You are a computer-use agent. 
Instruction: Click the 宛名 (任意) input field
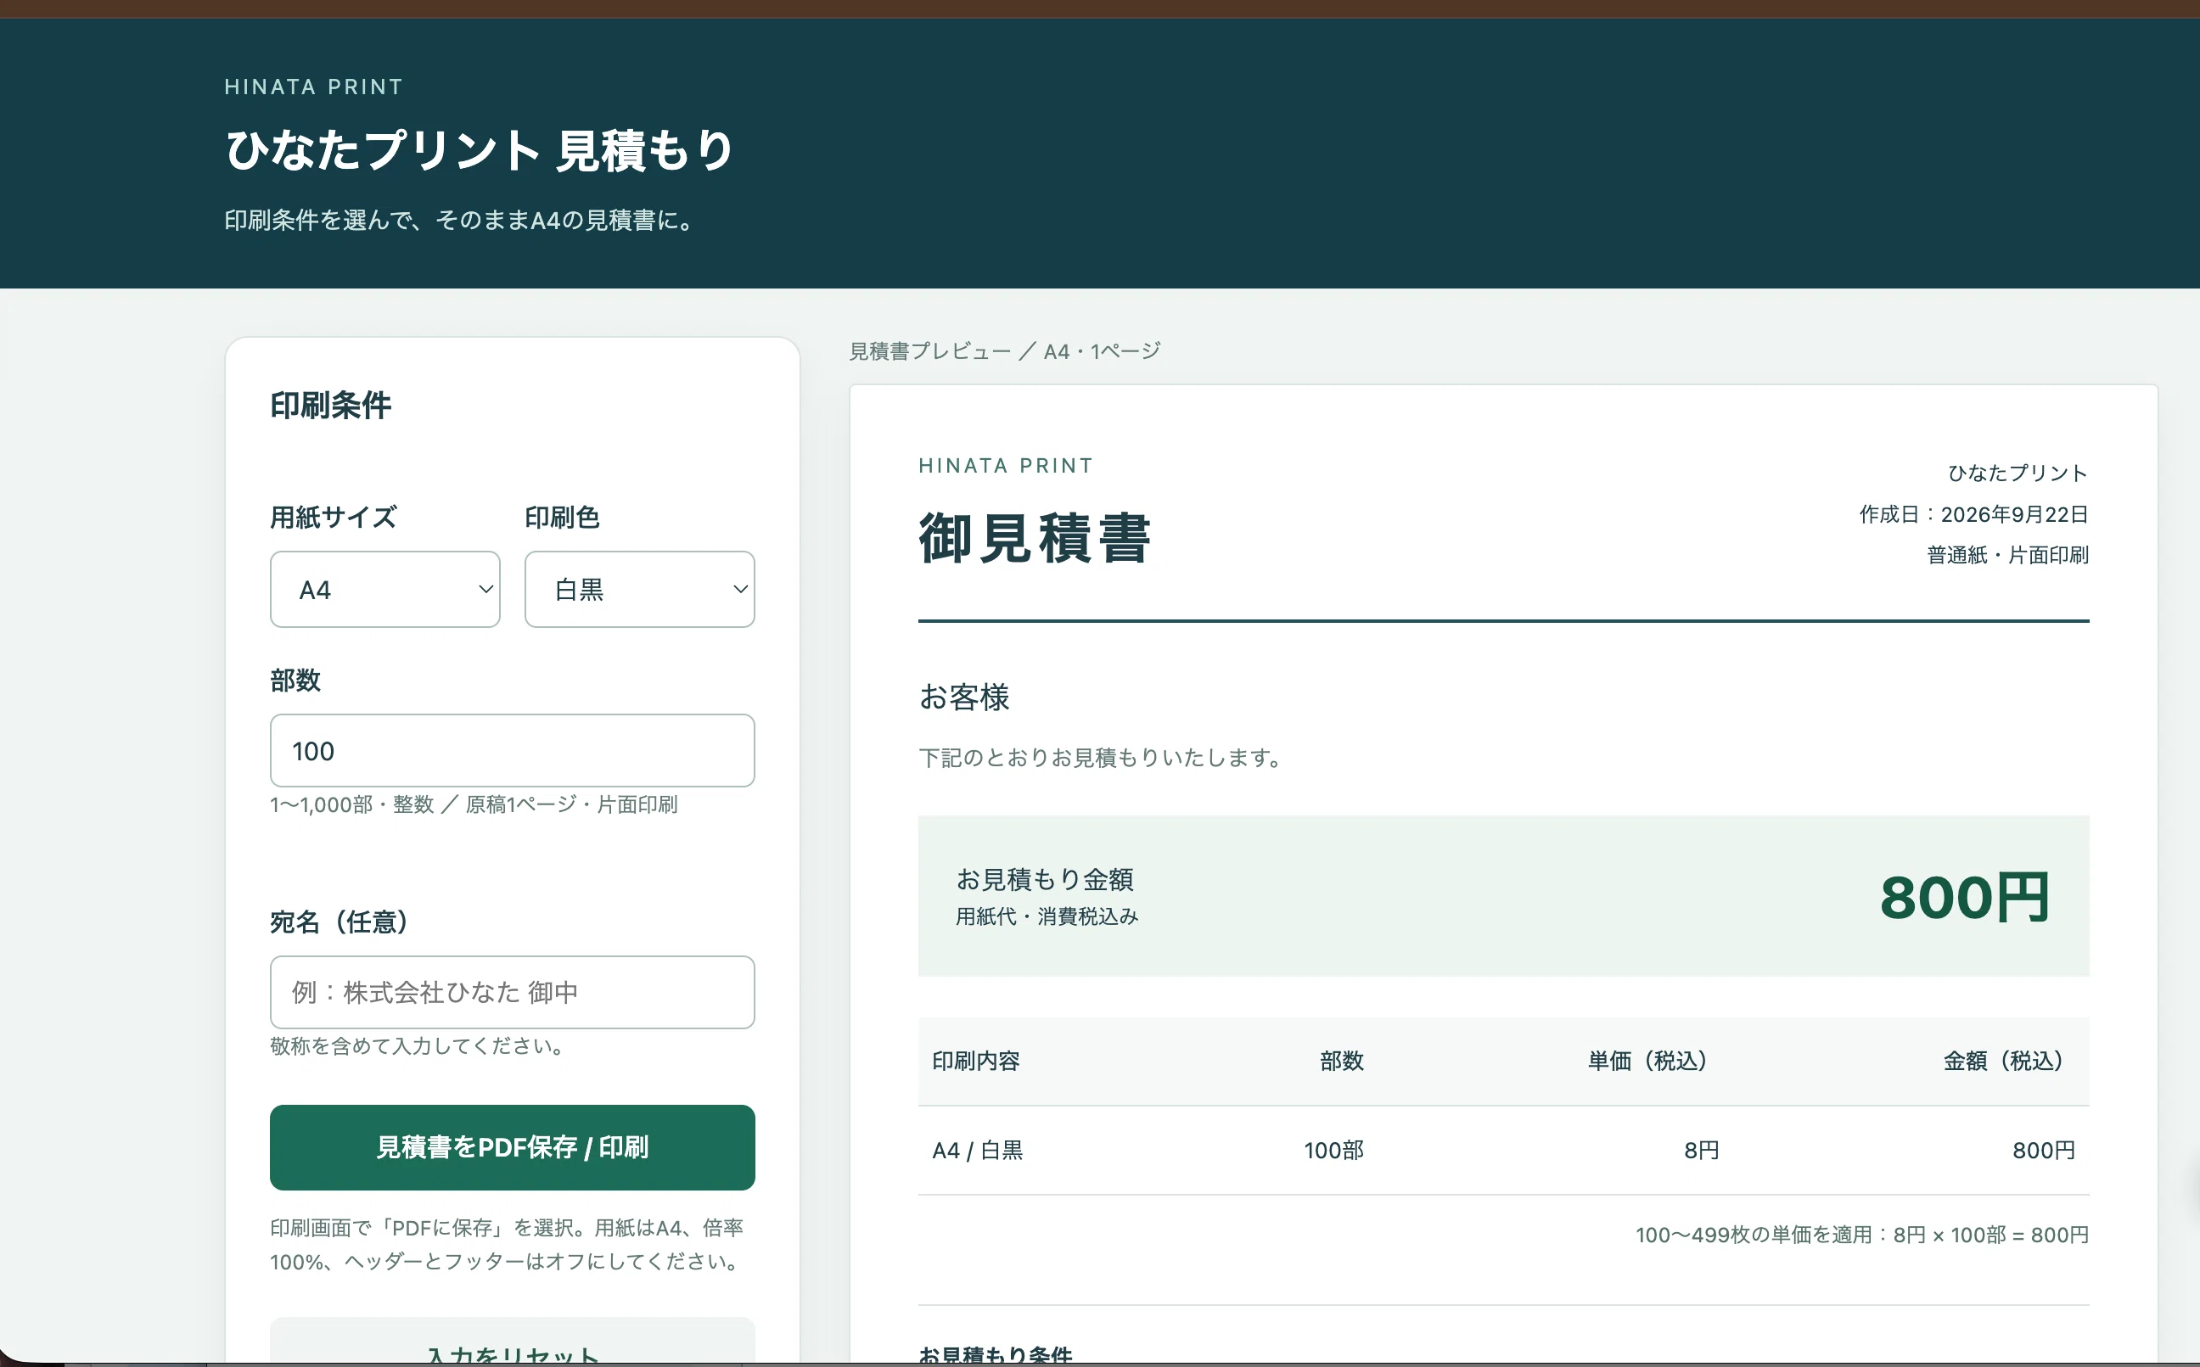tap(512, 992)
